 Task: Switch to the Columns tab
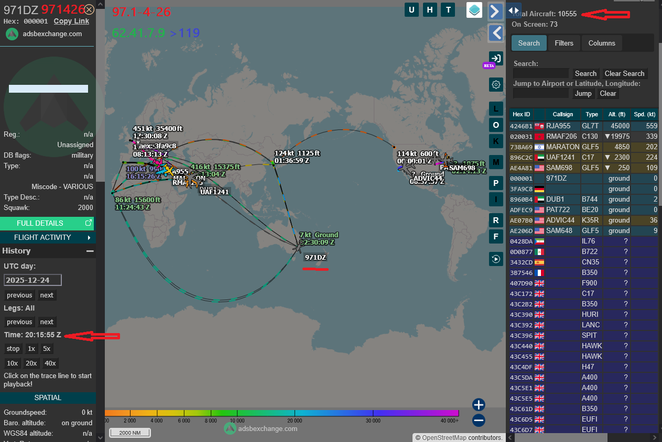pos(602,43)
